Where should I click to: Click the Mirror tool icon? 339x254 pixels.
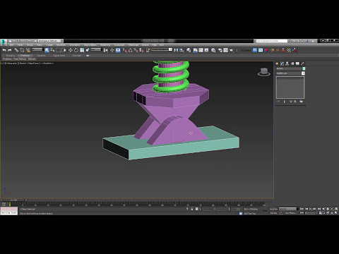click(176, 50)
